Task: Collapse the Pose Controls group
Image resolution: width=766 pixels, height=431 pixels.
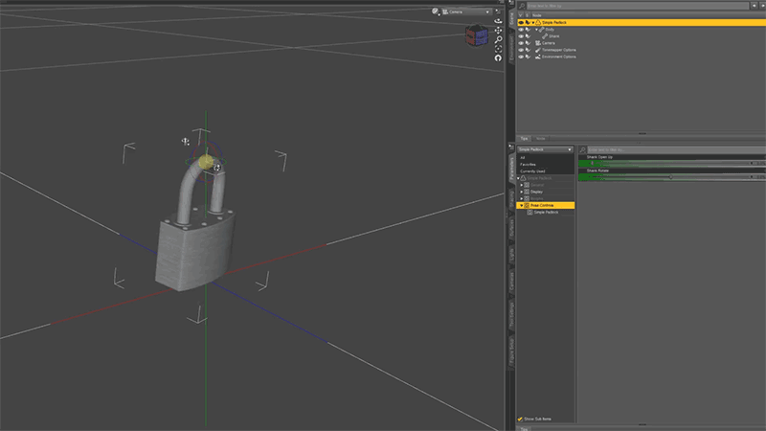Action: tap(522, 206)
